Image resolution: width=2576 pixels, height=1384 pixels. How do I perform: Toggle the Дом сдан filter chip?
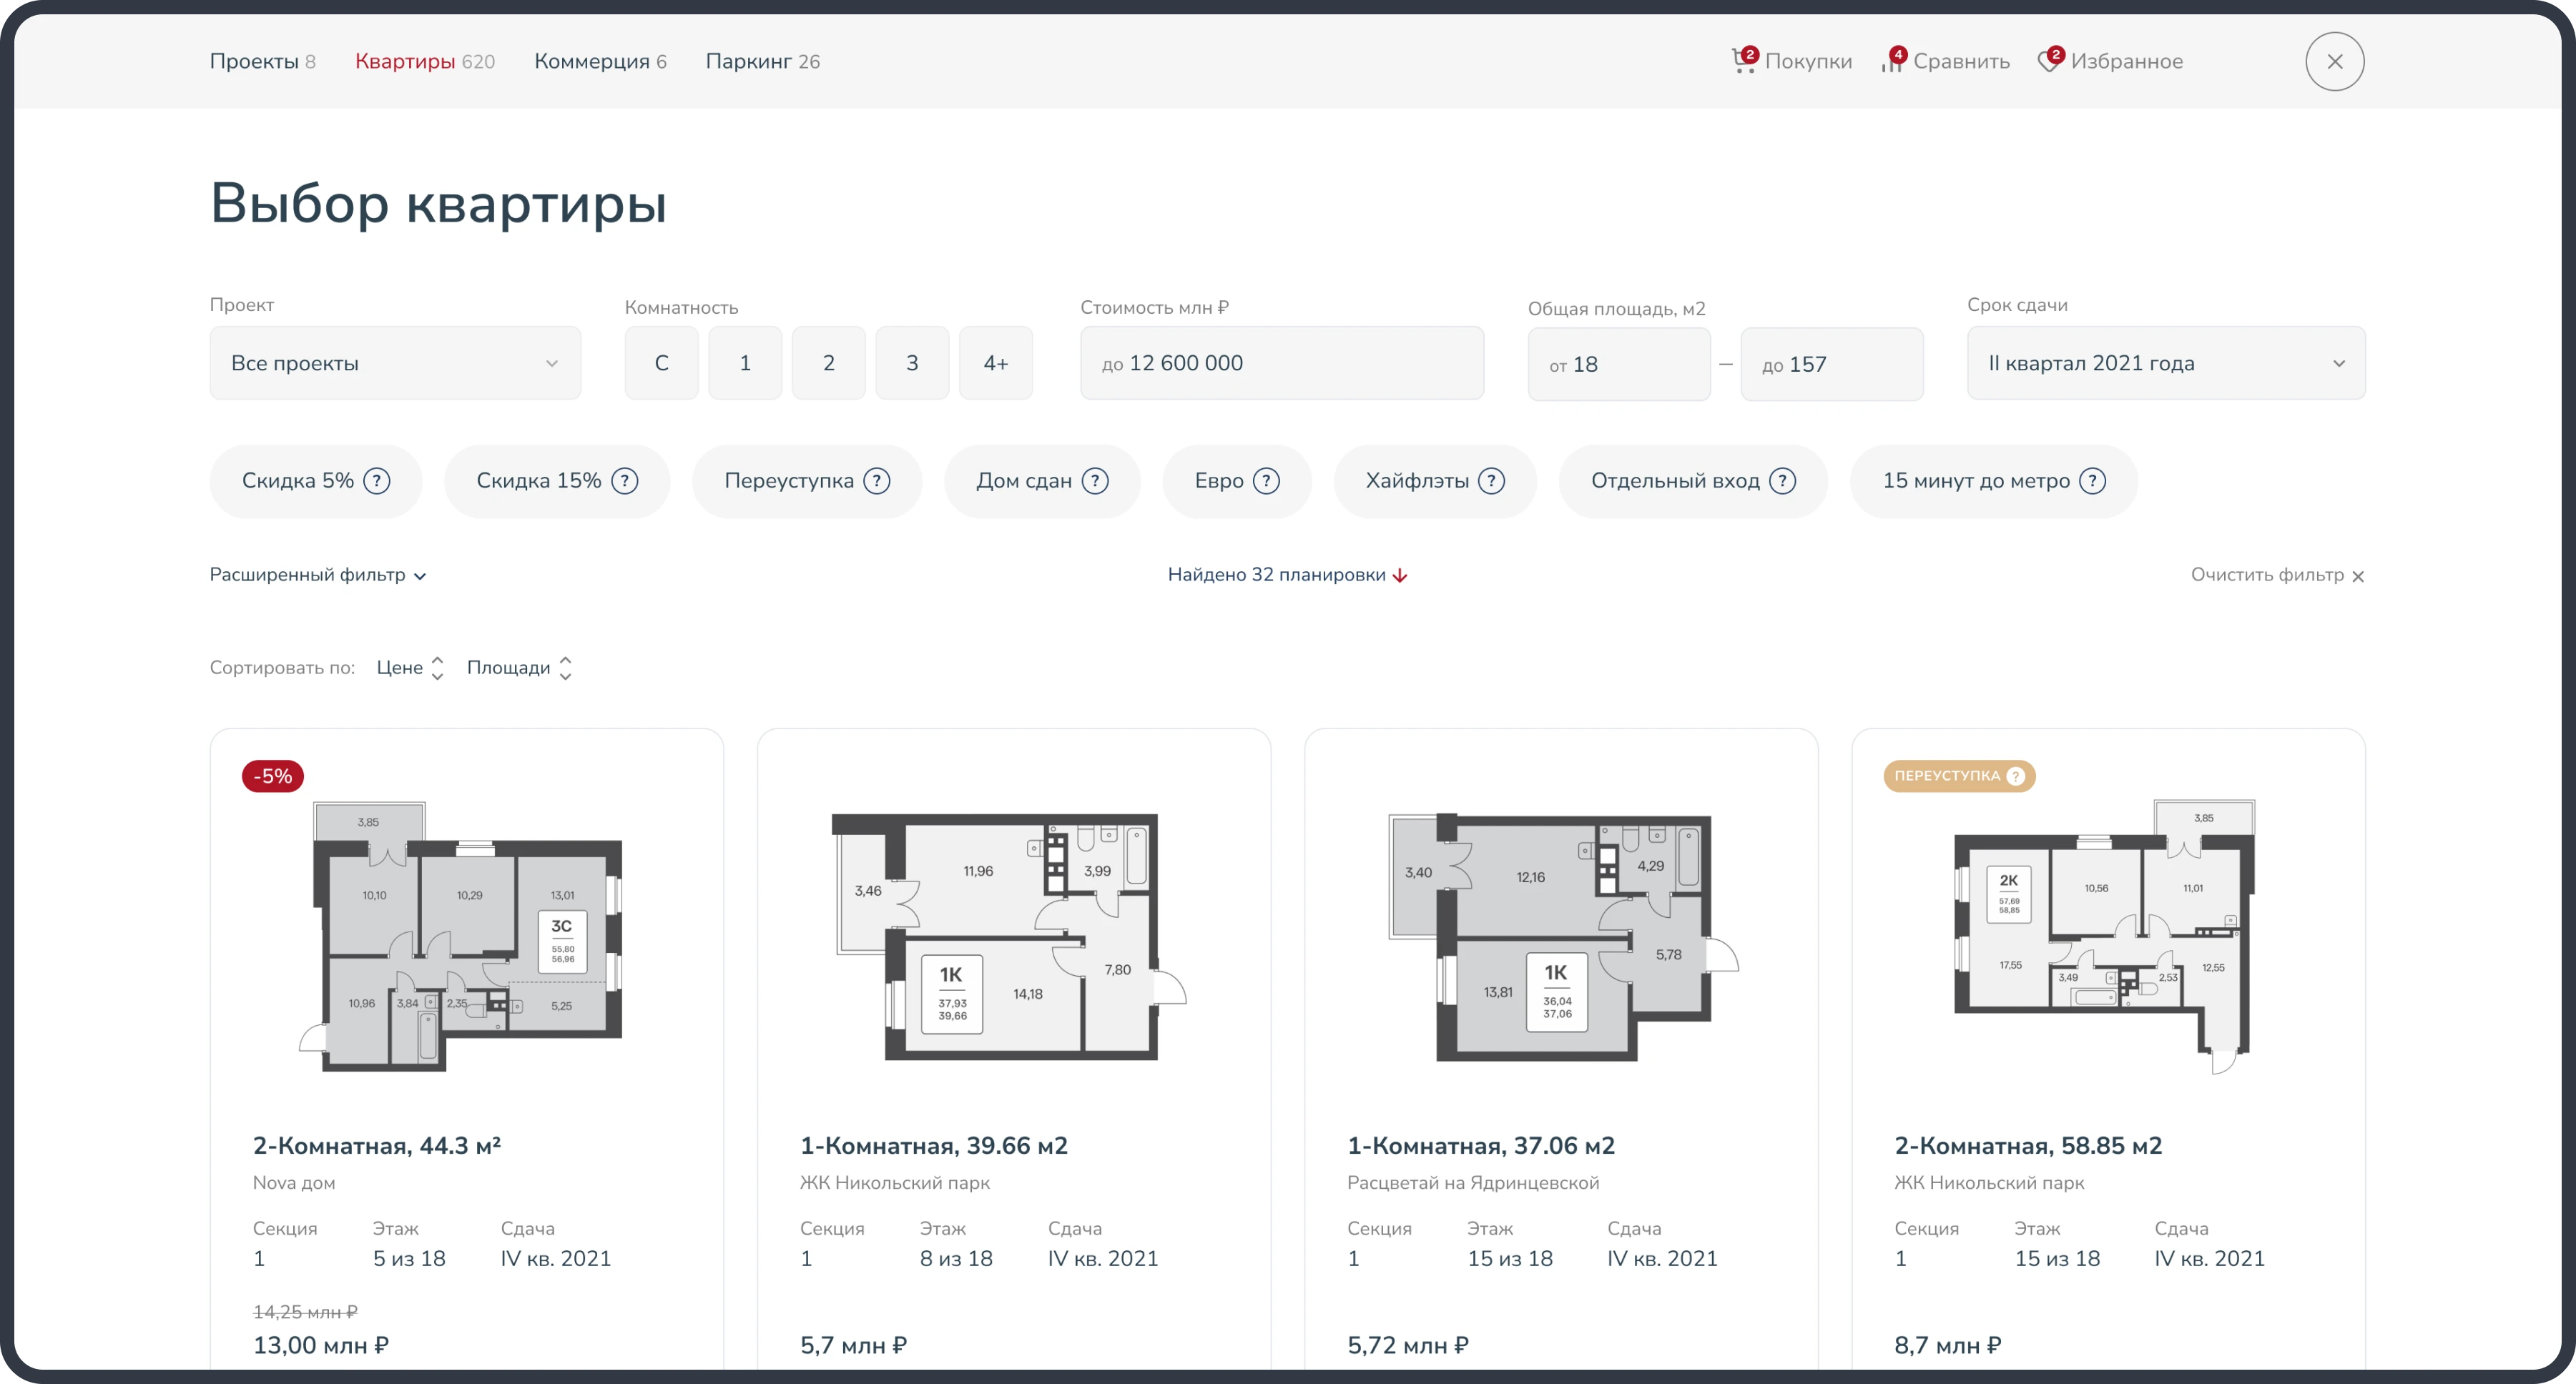click(1024, 482)
